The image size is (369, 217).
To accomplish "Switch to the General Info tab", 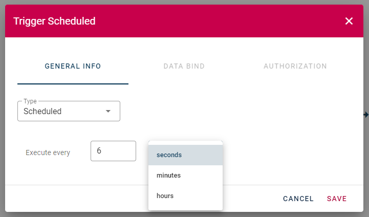I will point(73,66).
